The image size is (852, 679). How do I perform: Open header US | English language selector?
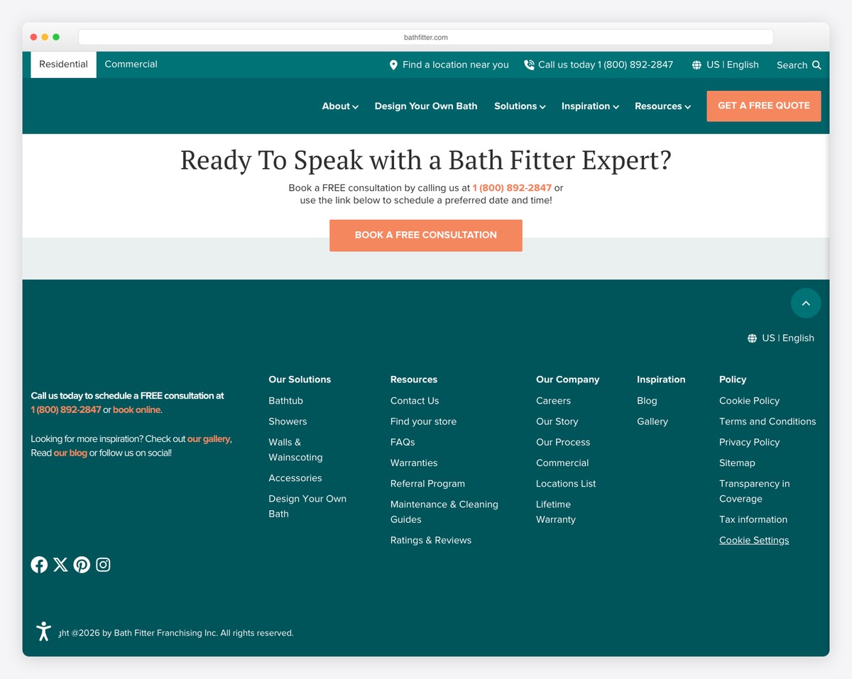coord(725,65)
